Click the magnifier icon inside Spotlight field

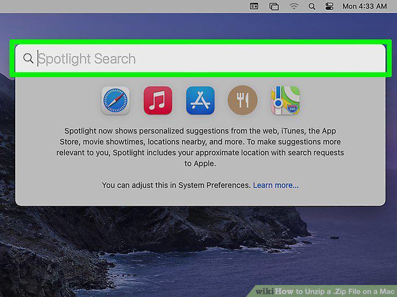click(28, 58)
